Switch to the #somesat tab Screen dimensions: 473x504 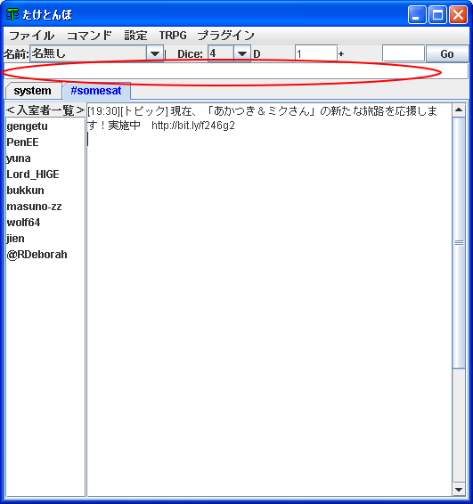click(x=96, y=91)
